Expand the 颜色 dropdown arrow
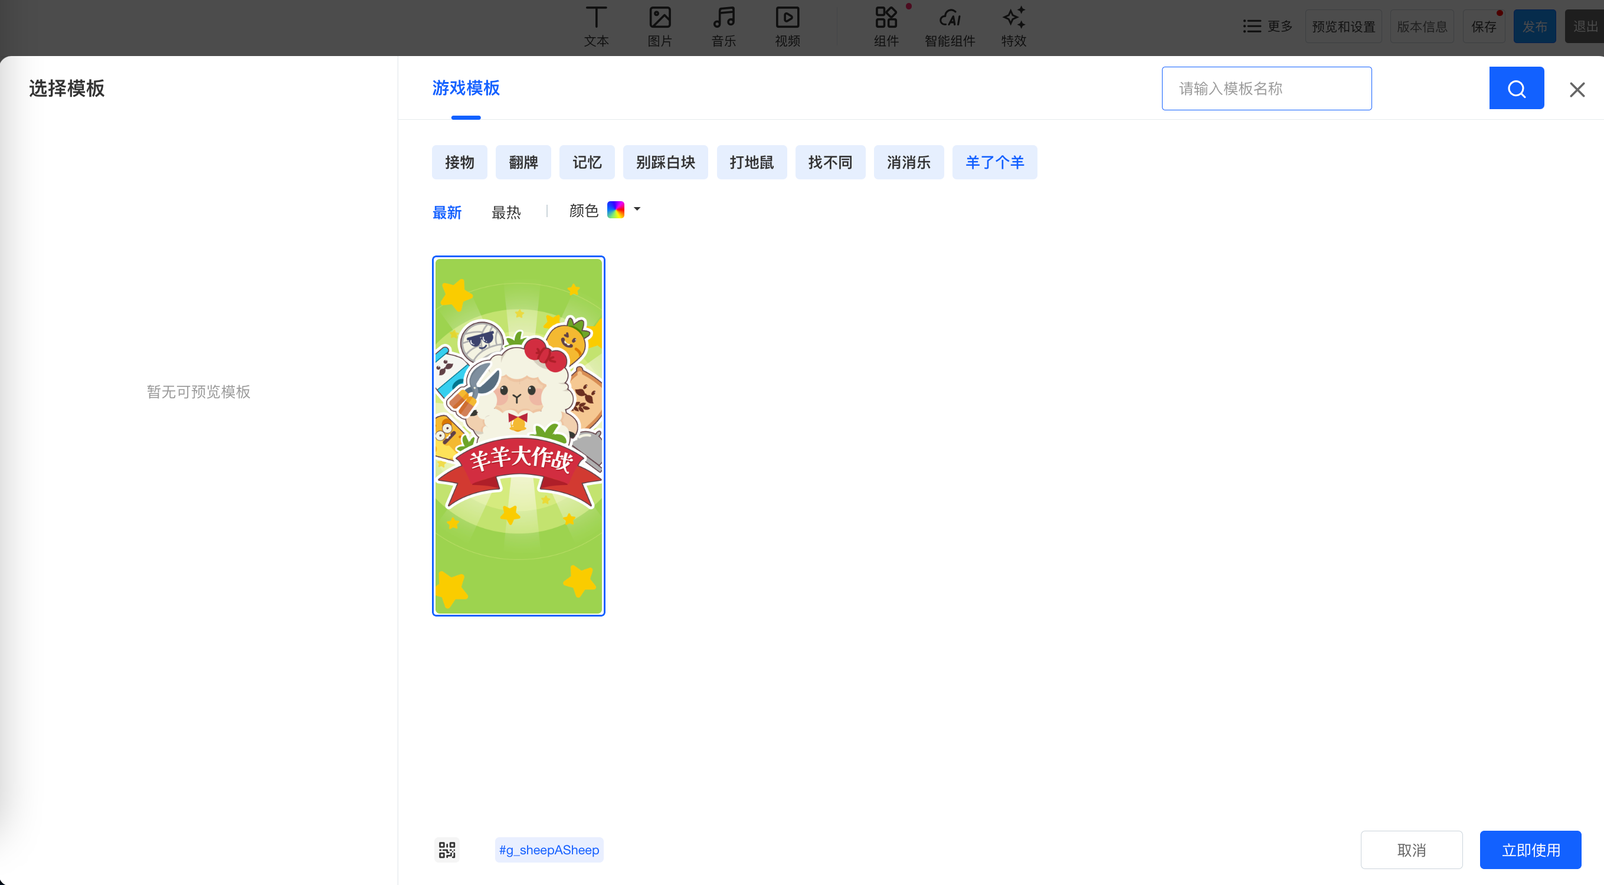This screenshot has height=885, width=1604. 636,209
